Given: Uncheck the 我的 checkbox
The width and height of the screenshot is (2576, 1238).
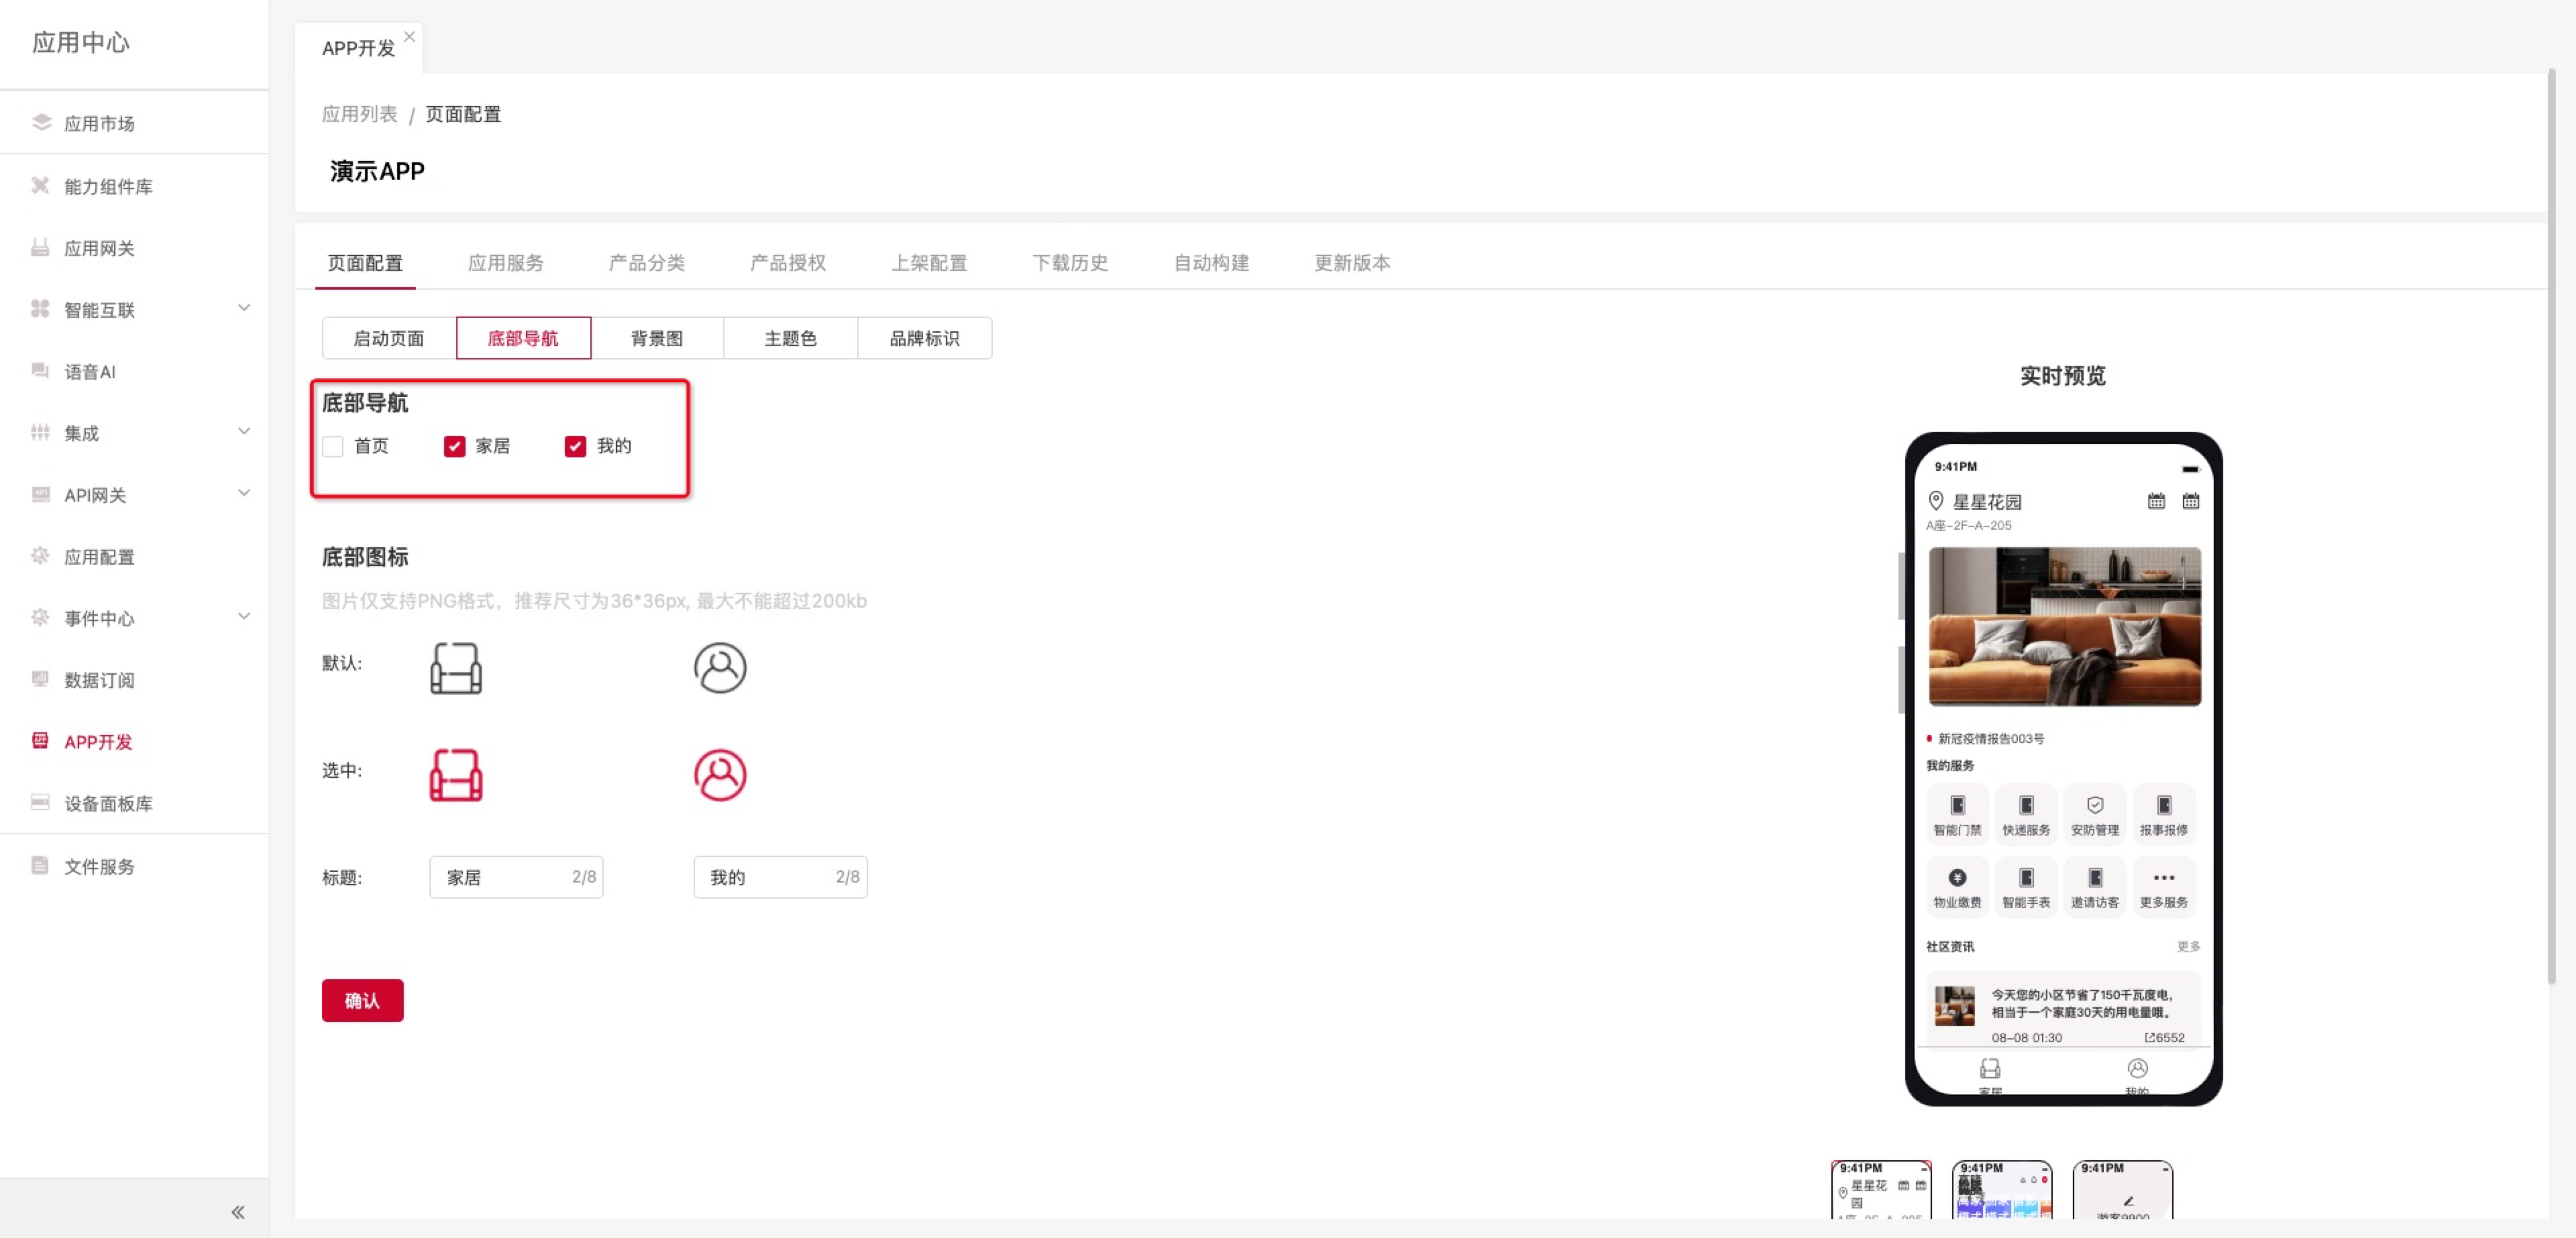Looking at the screenshot, I should (575, 446).
